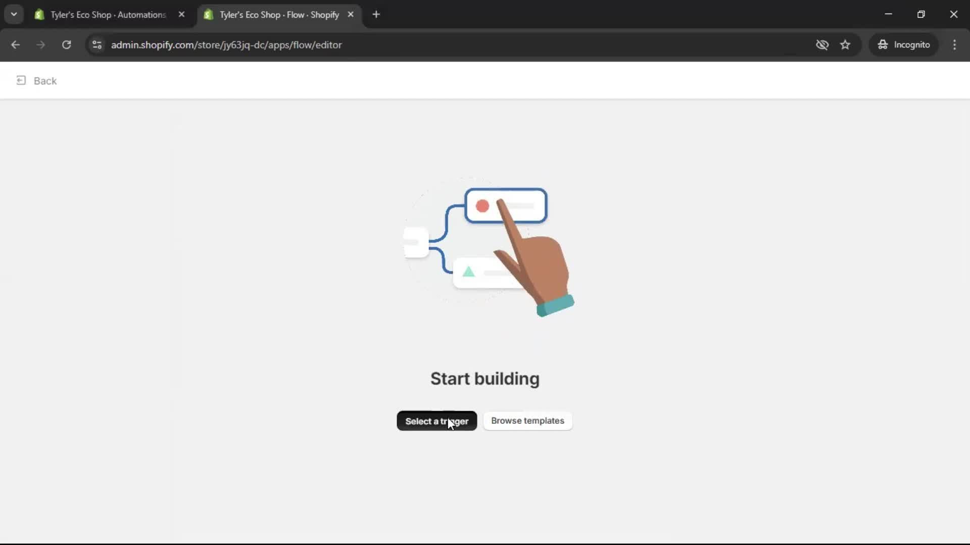This screenshot has width=970, height=545.
Task: Click the Incognito profile badge
Action: [x=904, y=45]
